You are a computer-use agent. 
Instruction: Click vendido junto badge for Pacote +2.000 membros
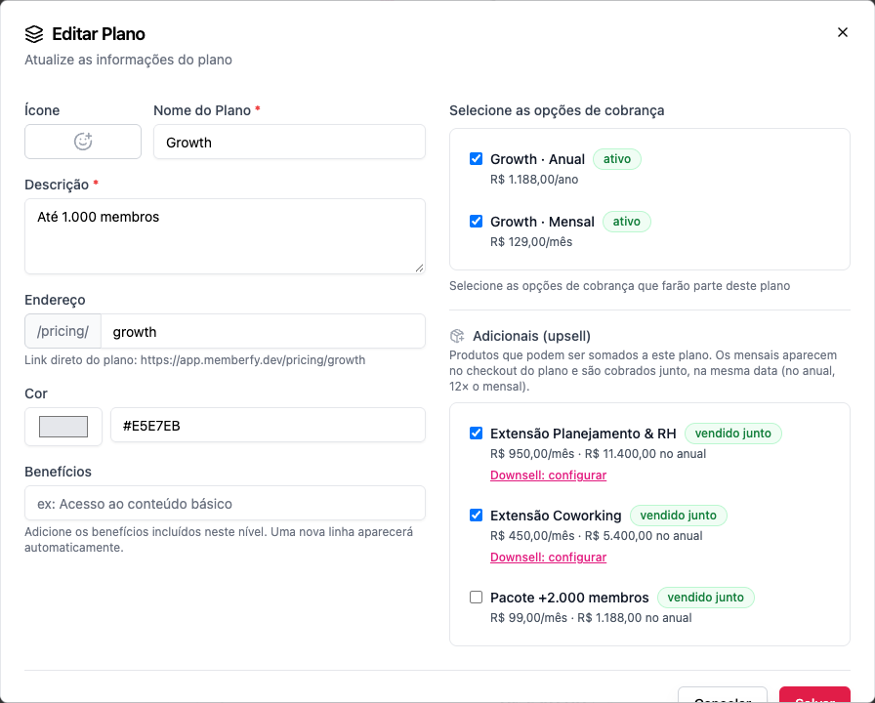pos(705,598)
